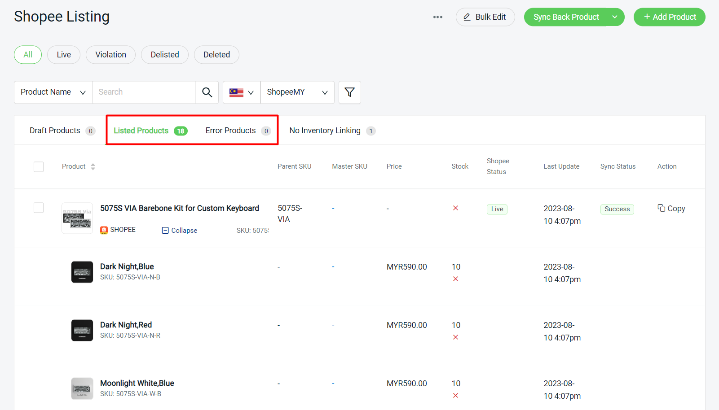Click the Master SKU dash for Dark Night,Blue
This screenshot has height=410, width=719.
(333, 266)
